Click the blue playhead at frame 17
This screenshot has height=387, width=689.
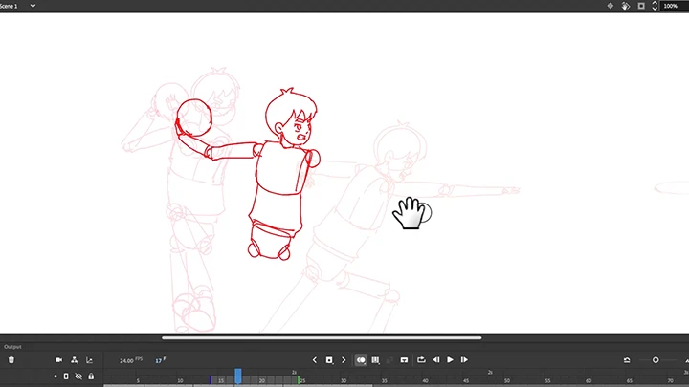coord(238,376)
